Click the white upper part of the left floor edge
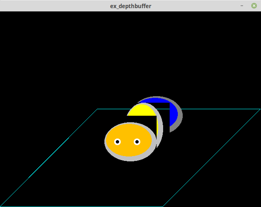The height and width of the screenshot is (207, 261). [84, 123]
